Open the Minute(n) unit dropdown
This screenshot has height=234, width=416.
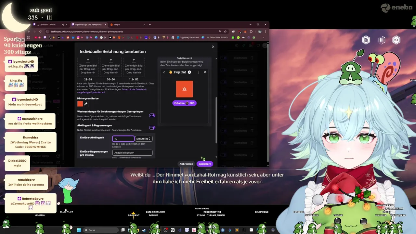coord(144,139)
